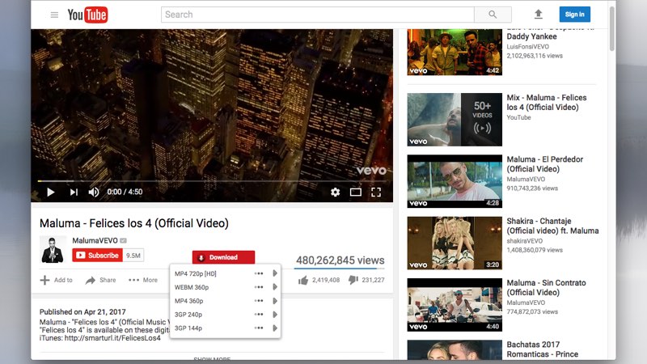This screenshot has height=364, width=647.
Task: Click 480,262,845 views text
Action: click(340, 260)
